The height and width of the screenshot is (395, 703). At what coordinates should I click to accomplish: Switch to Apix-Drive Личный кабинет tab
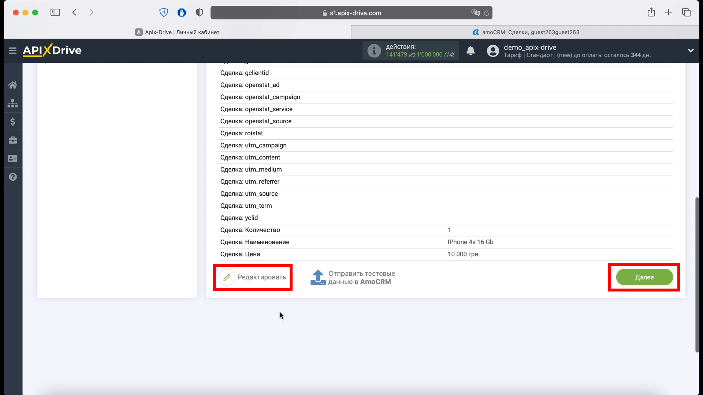coord(177,32)
